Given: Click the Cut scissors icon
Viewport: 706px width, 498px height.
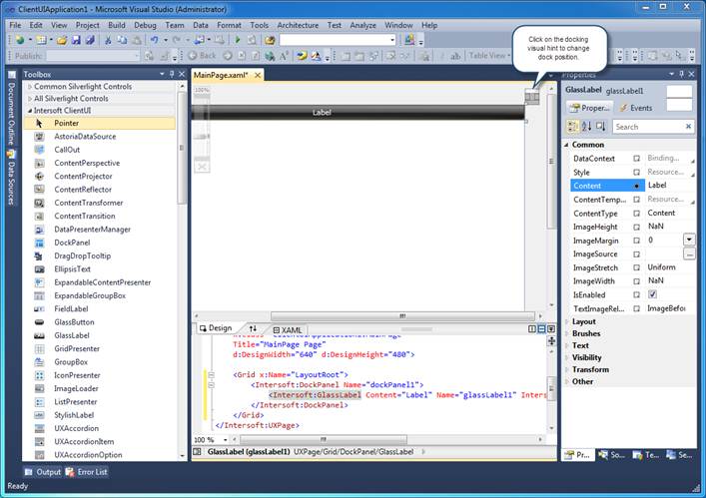Looking at the screenshot, I should coord(108,40).
